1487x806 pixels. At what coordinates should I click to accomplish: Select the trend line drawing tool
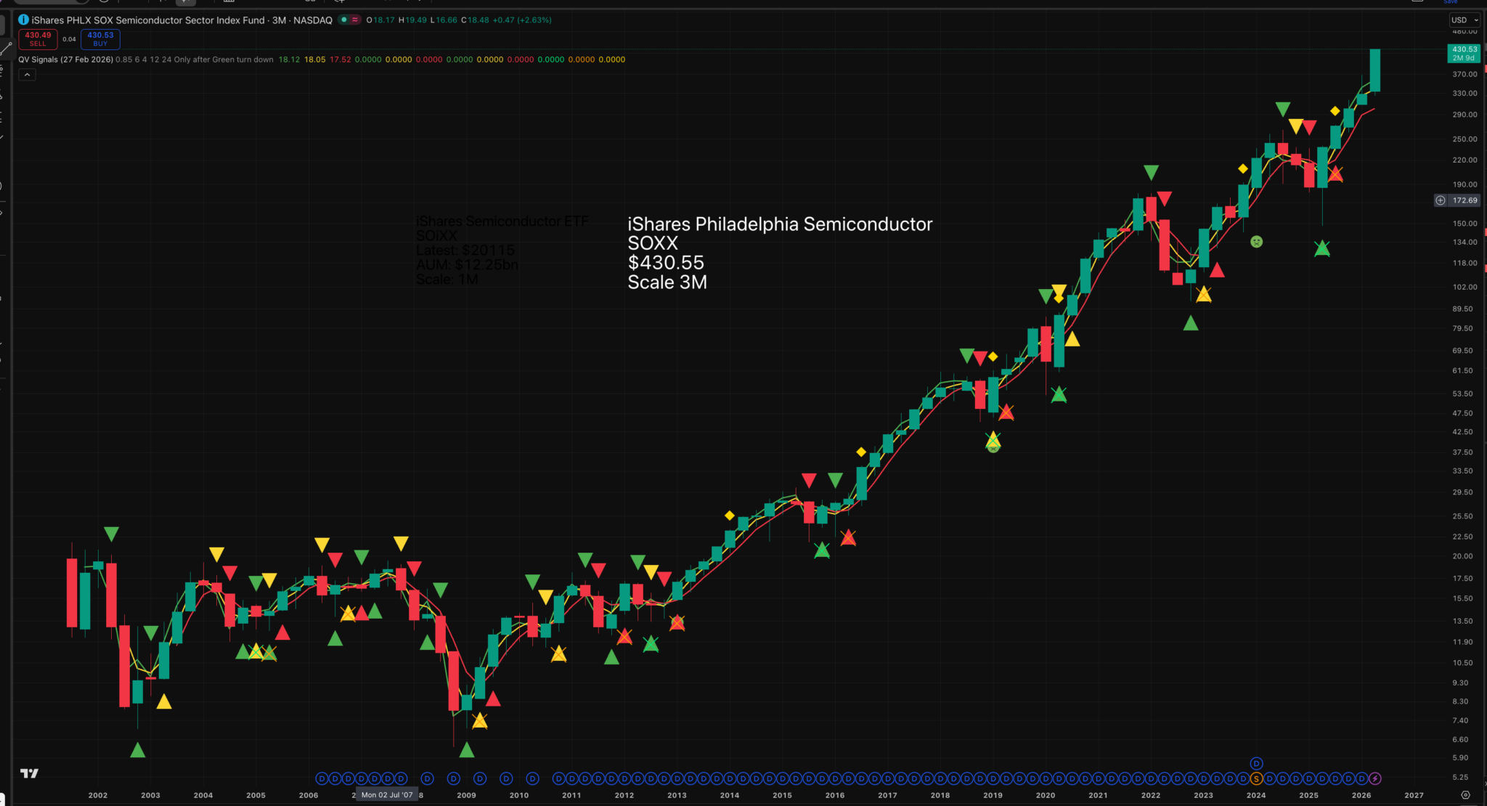tap(5, 49)
